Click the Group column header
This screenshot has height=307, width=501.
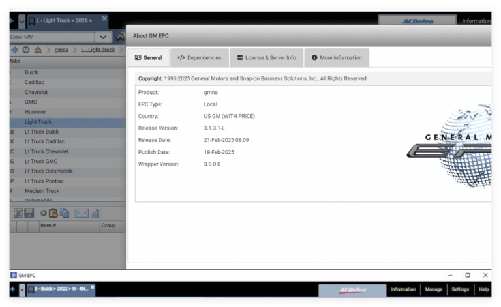tap(112, 226)
